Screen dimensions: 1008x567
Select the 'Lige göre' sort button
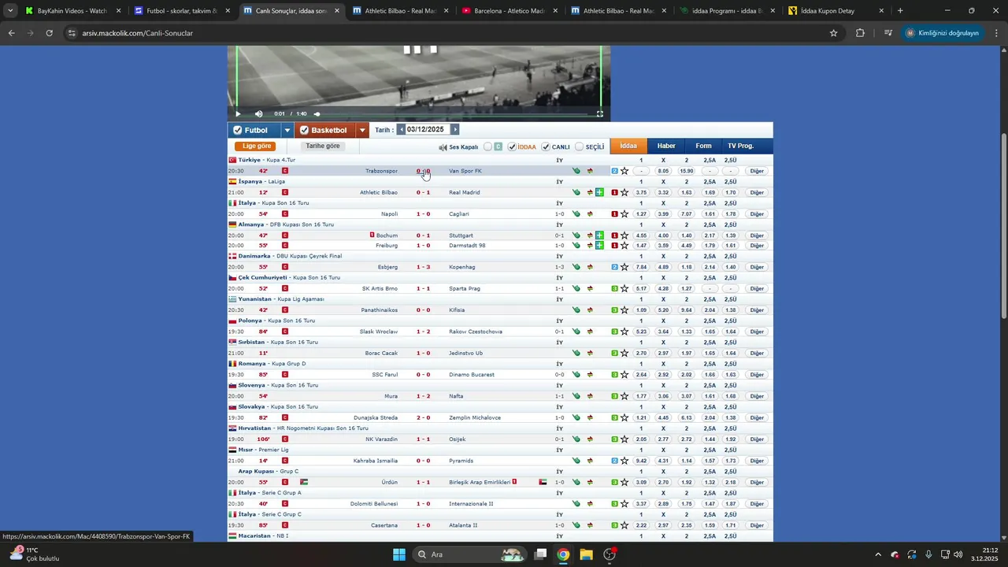click(257, 146)
